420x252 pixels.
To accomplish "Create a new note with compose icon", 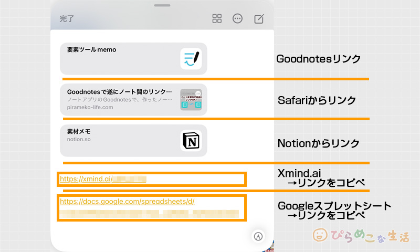I will pos(259,18).
